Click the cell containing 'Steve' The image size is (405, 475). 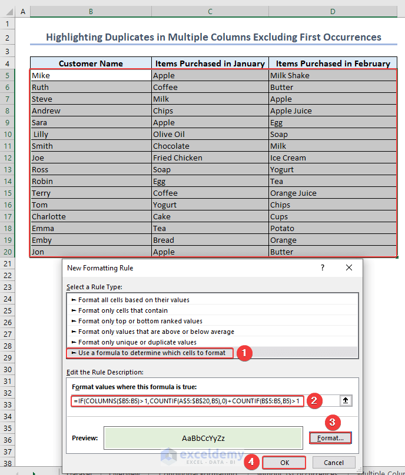tap(91, 99)
